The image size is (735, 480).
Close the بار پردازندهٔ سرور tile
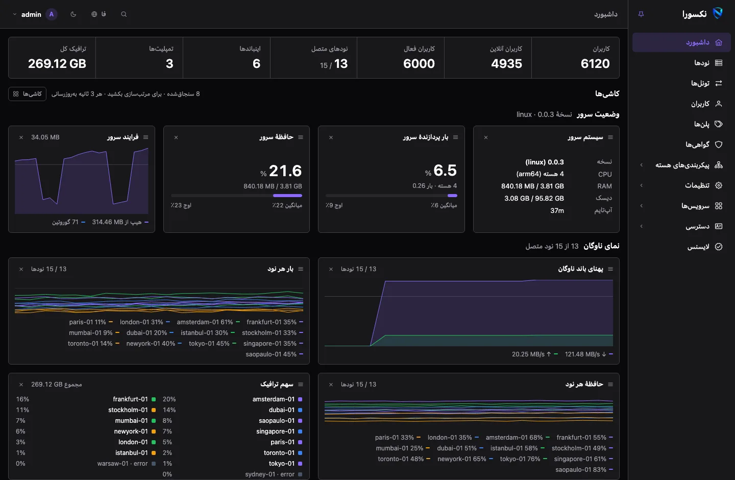331,137
